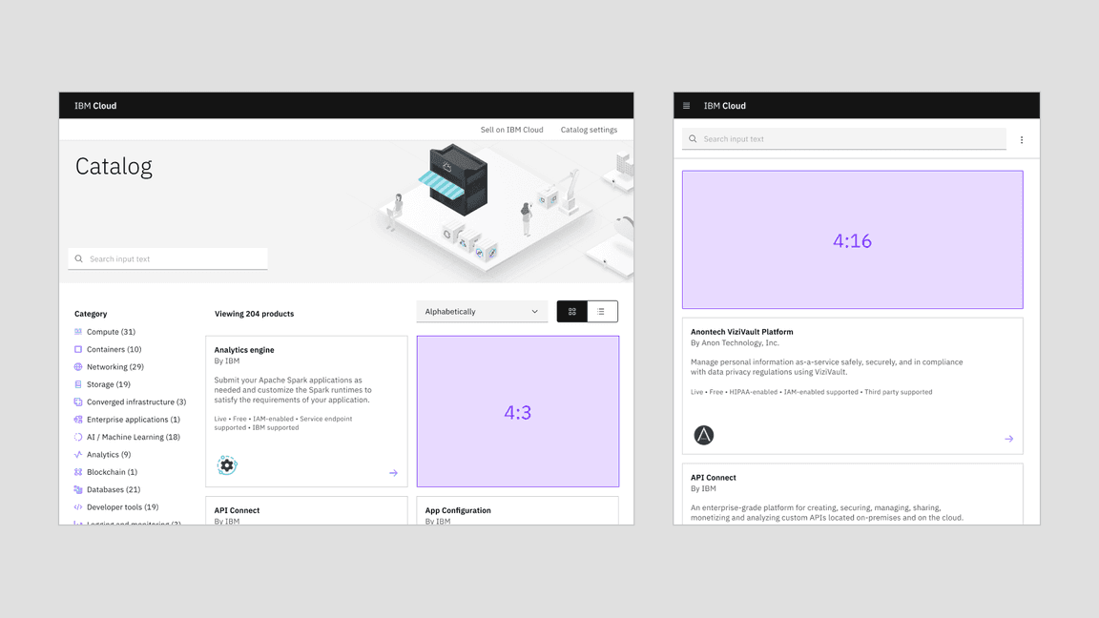Open the overflow kebab menu on mobile header
This screenshot has width=1099, height=618.
coord(1021,138)
